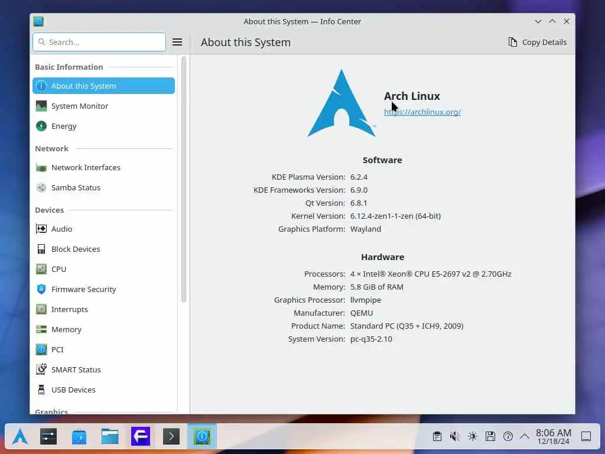Click the muted volume tray icon
The width and height of the screenshot is (605, 454).
454,437
